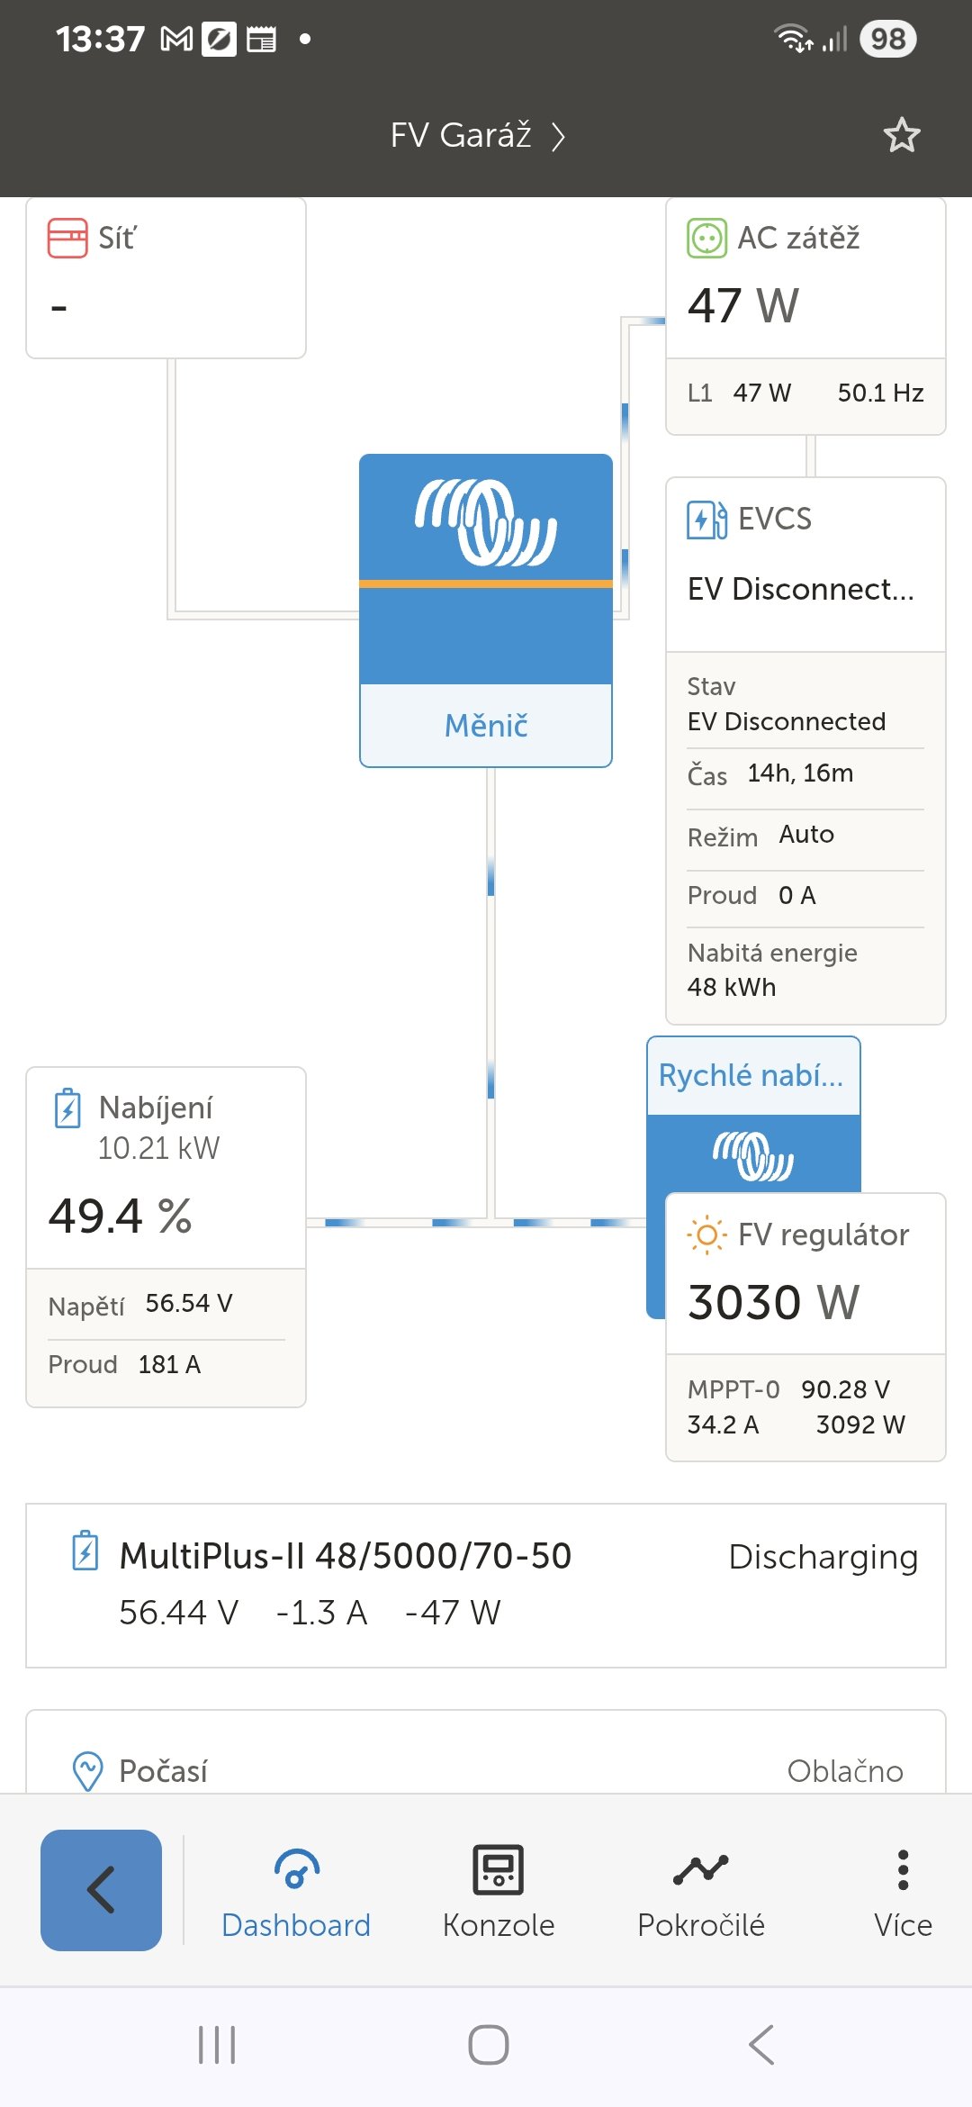
Task: Tap the FV regulátor sun icon
Action: [706, 1234]
